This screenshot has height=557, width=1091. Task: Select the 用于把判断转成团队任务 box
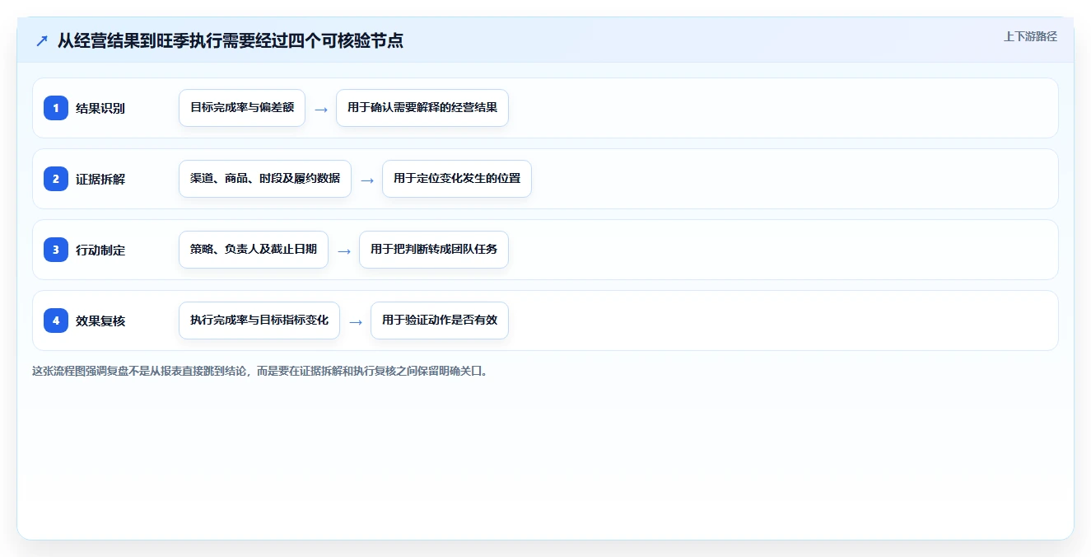click(434, 250)
